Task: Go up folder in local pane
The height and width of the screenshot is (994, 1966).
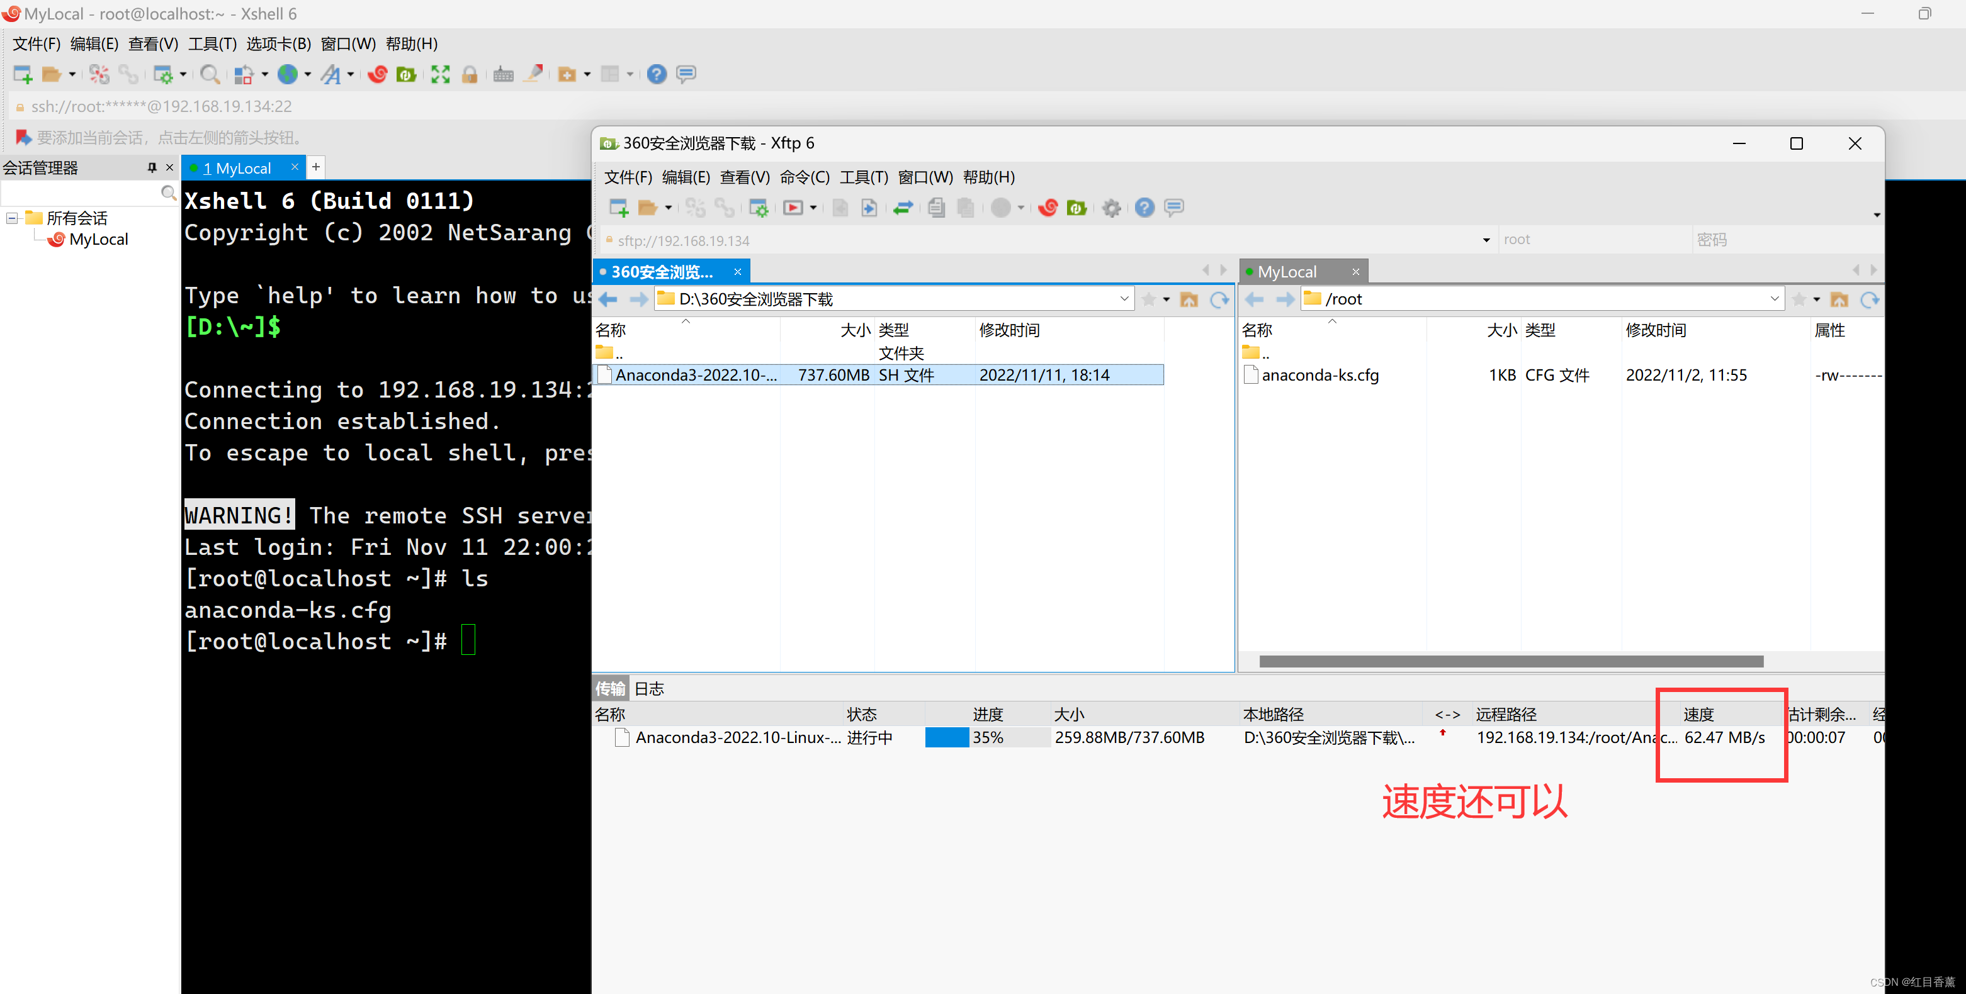Action: click(1189, 299)
